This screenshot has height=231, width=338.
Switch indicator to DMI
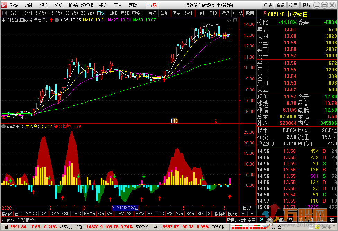pos(44,214)
